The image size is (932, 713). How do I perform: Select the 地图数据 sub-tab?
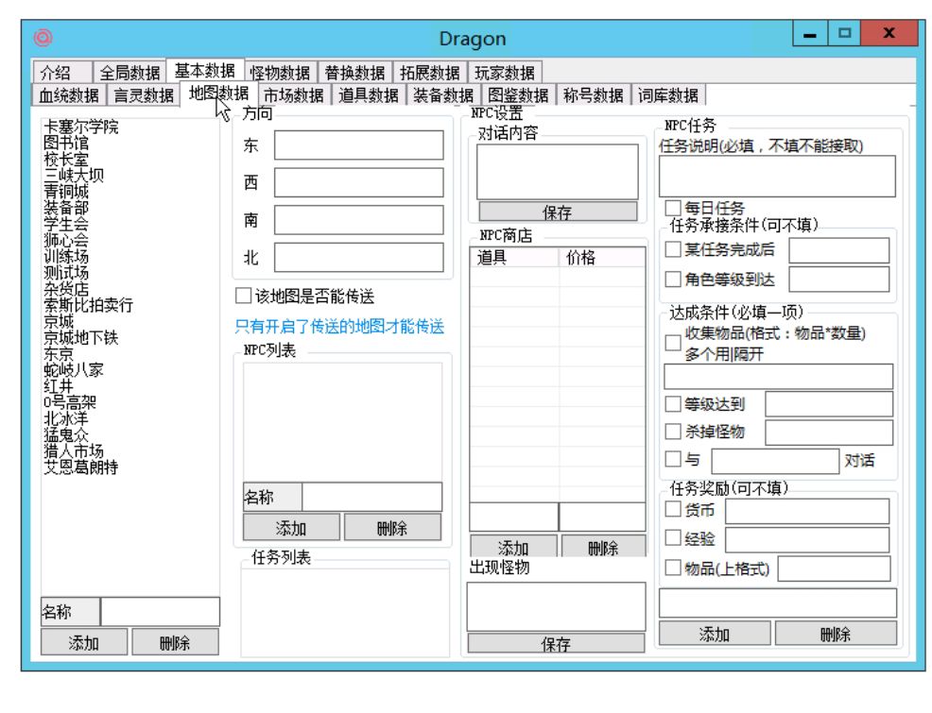(218, 93)
